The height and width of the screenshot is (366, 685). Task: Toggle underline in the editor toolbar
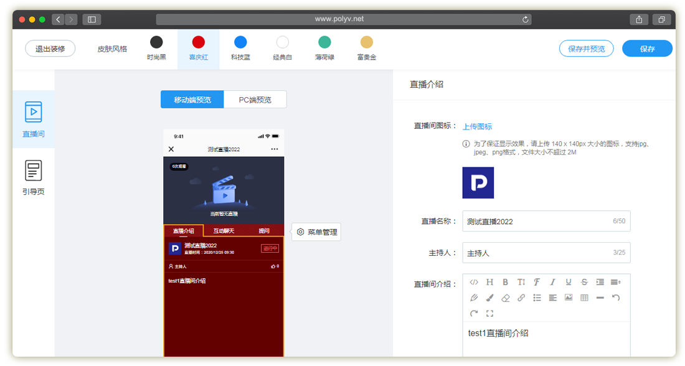pos(568,282)
